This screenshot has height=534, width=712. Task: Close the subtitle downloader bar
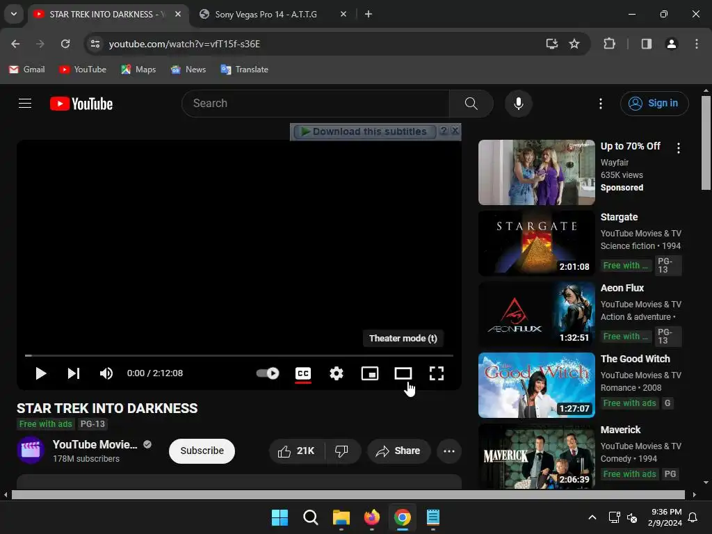[455, 131]
